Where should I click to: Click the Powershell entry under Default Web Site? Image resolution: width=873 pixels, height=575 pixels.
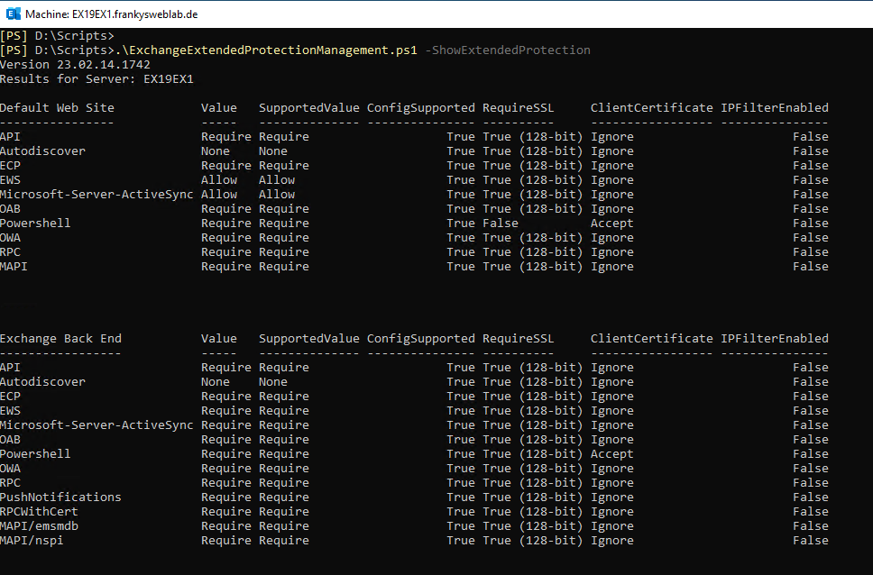35,223
